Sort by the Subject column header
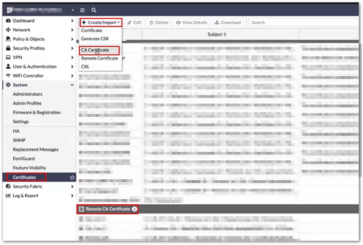 click(x=217, y=34)
